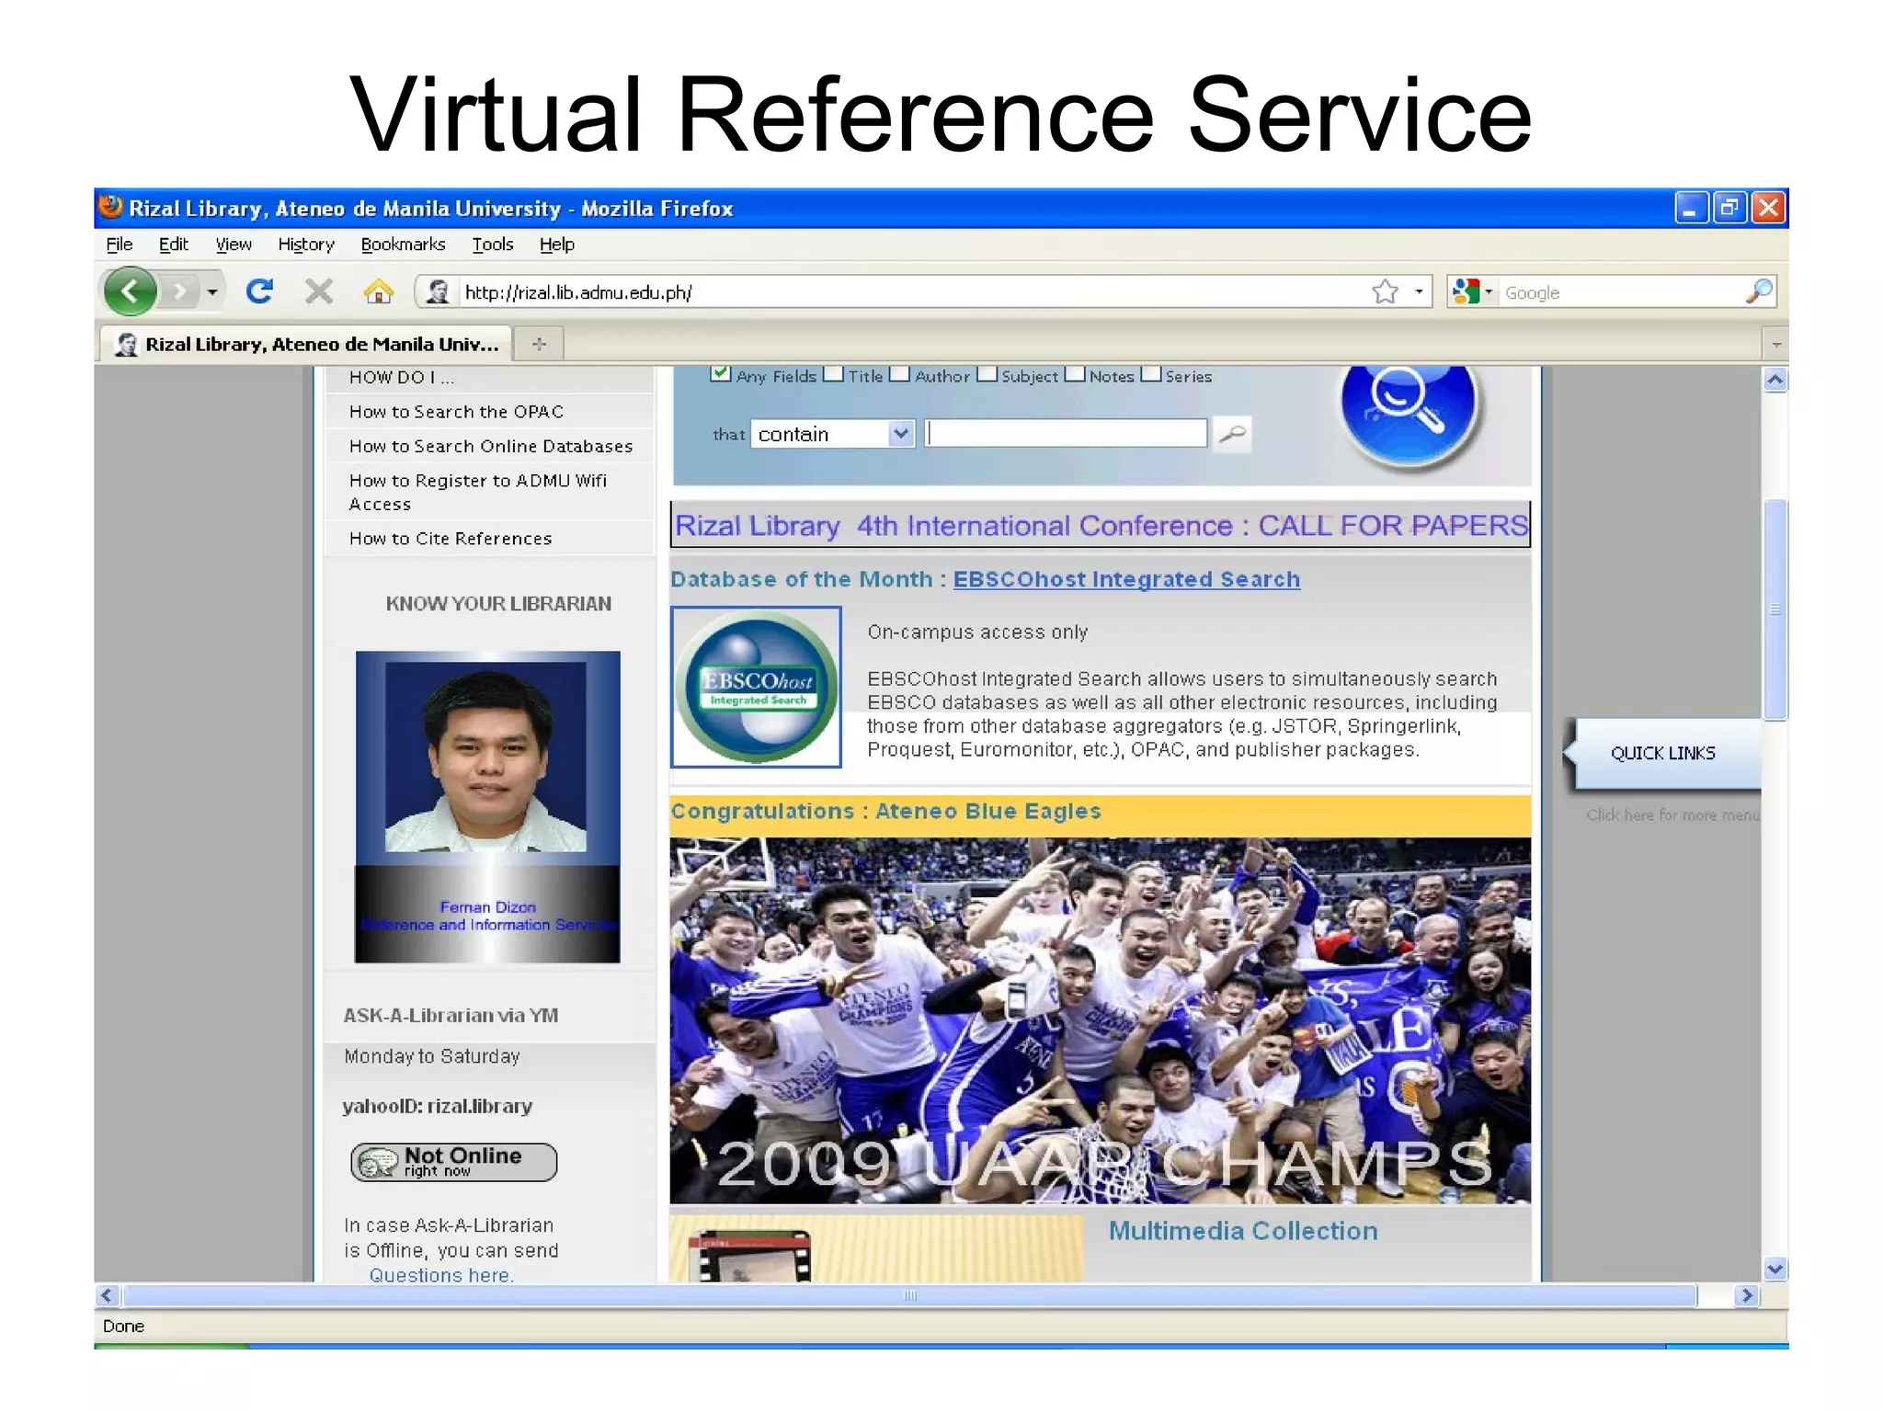Close the Firefox window
Viewport: 1883px width, 1412px height.
coord(1768,208)
